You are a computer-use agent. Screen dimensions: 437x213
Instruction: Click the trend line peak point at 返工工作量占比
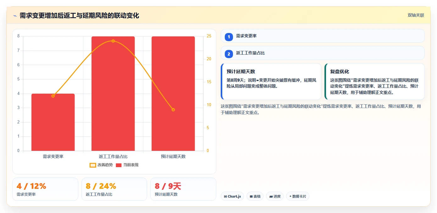coord(113,41)
